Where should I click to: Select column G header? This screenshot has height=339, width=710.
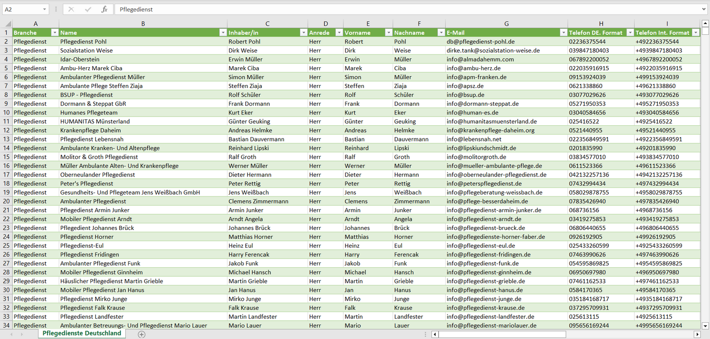coord(506,24)
